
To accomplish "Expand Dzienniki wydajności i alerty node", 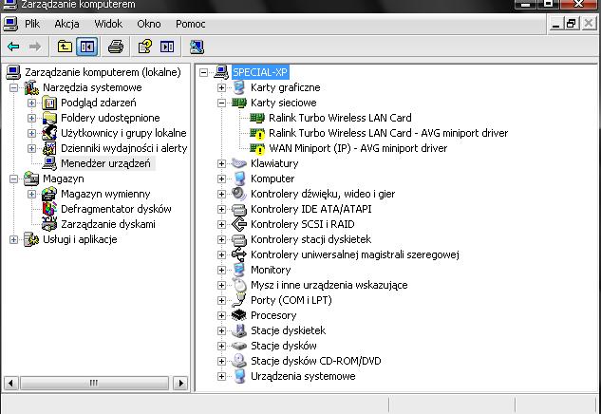I will click(32, 148).
